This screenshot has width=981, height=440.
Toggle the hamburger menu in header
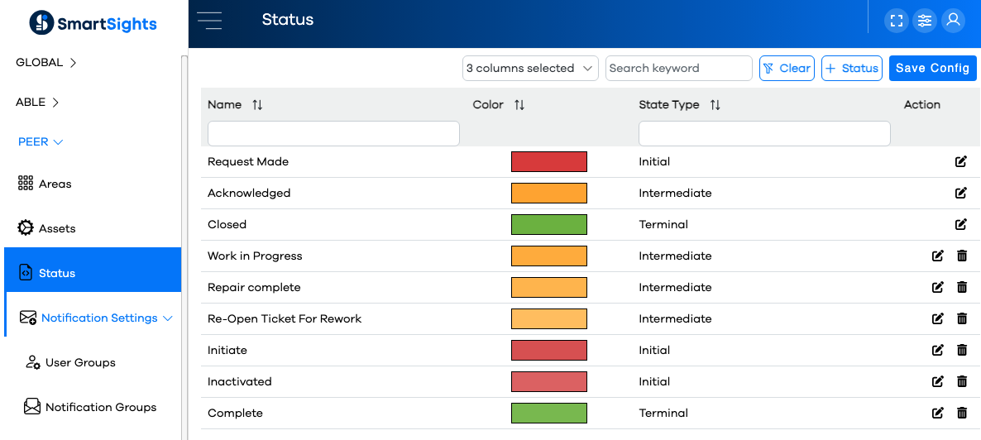[209, 21]
